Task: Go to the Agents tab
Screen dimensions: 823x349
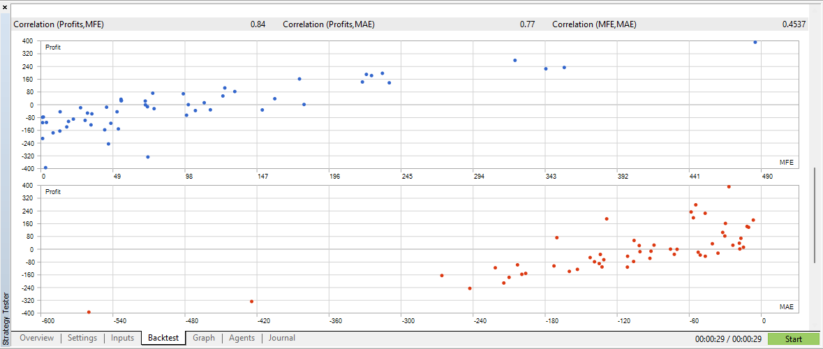Action: (242, 339)
